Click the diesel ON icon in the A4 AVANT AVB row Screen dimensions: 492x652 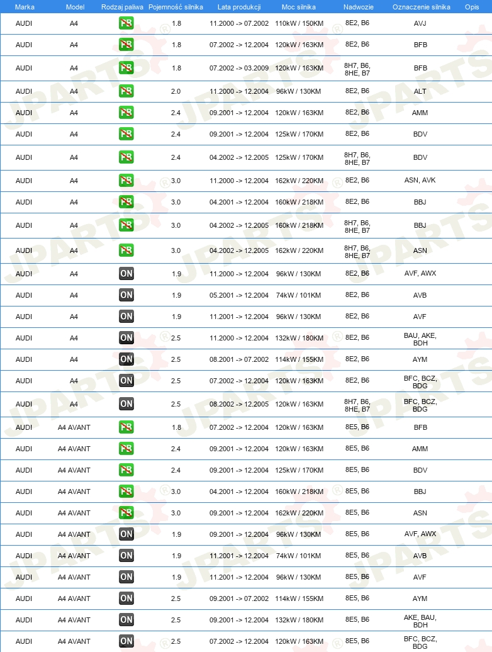126,556
